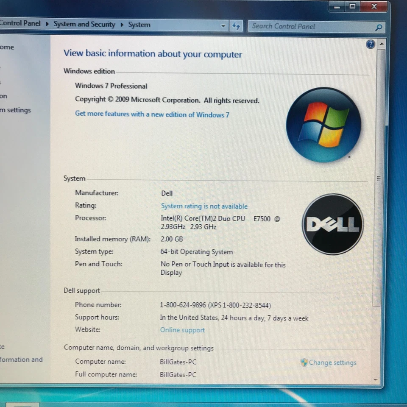407x407 pixels.
Task: Open Get more features with Windows 7 link
Action: 152,115
